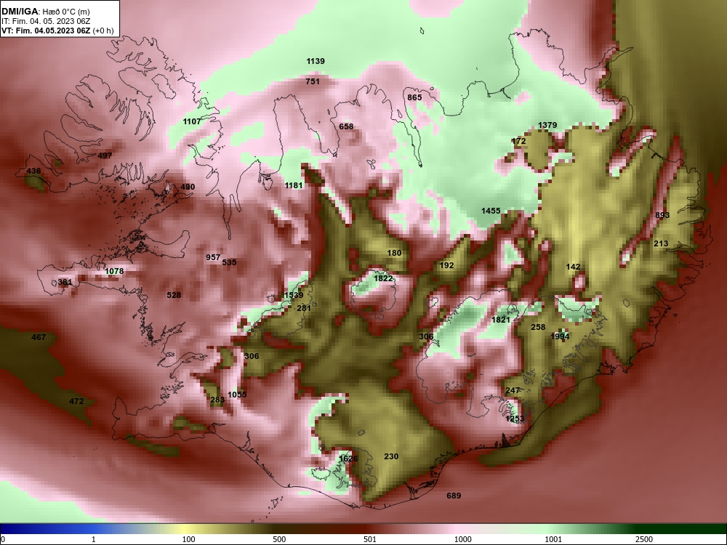Image resolution: width=727 pixels, height=545 pixels.
Task: Click the map value 180
Action: point(394,253)
